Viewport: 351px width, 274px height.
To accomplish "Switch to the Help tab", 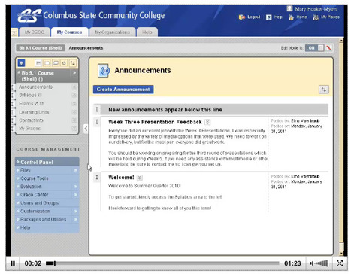I will coord(147,32).
